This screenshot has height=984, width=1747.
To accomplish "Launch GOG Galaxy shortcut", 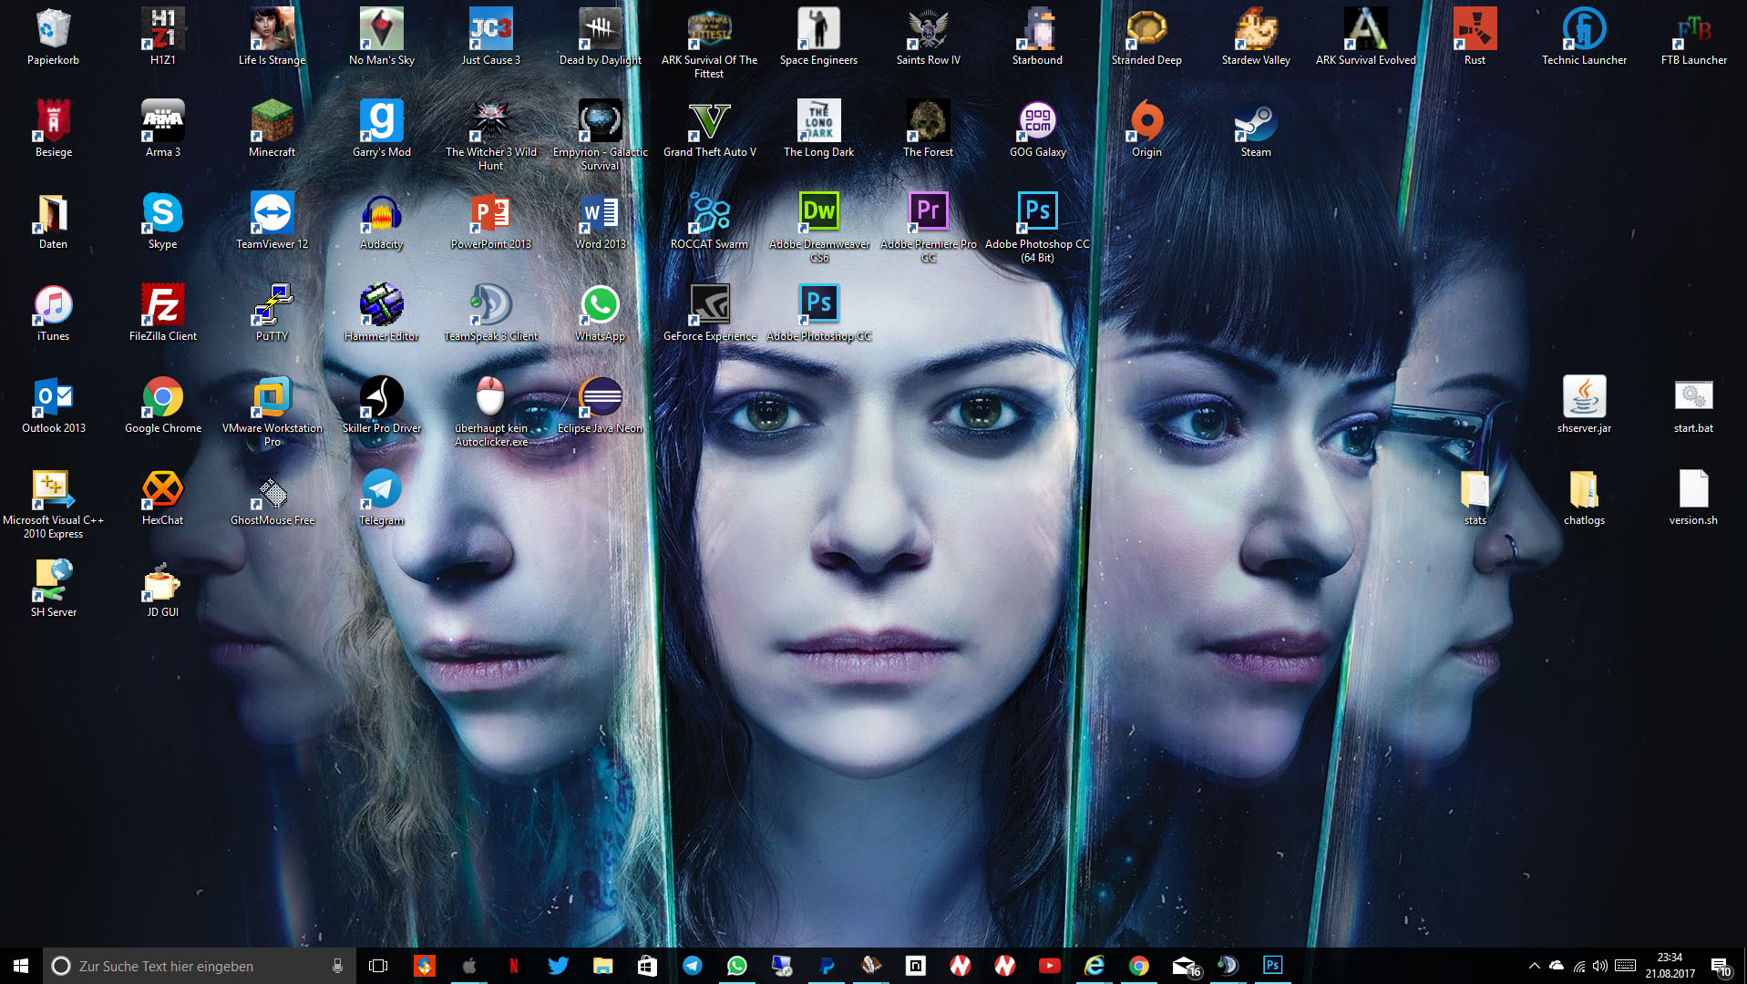I will [x=1037, y=129].
